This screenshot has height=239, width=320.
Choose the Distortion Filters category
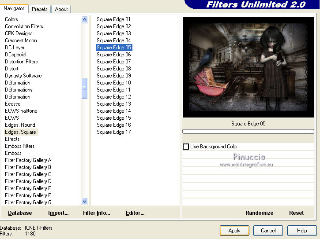tap(21, 62)
